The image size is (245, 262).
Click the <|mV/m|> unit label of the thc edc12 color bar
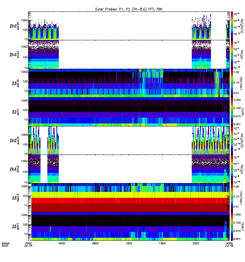point(241,198)
